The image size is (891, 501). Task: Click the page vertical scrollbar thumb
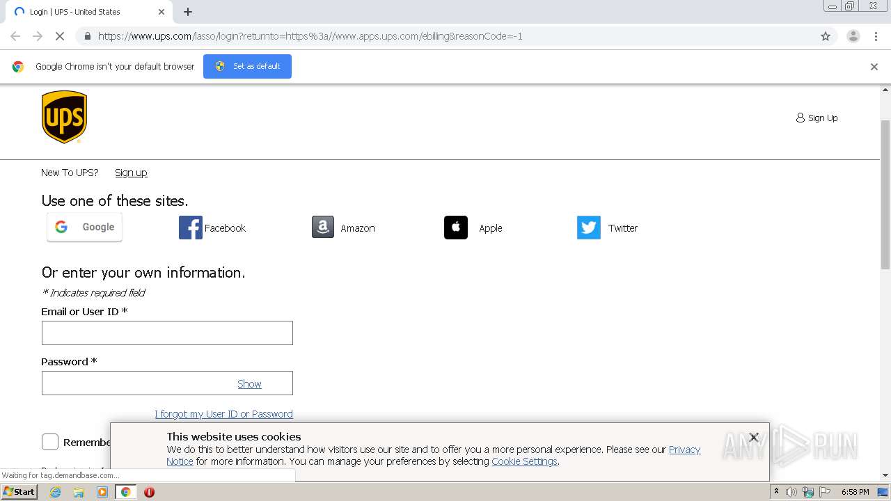(885, 195)
